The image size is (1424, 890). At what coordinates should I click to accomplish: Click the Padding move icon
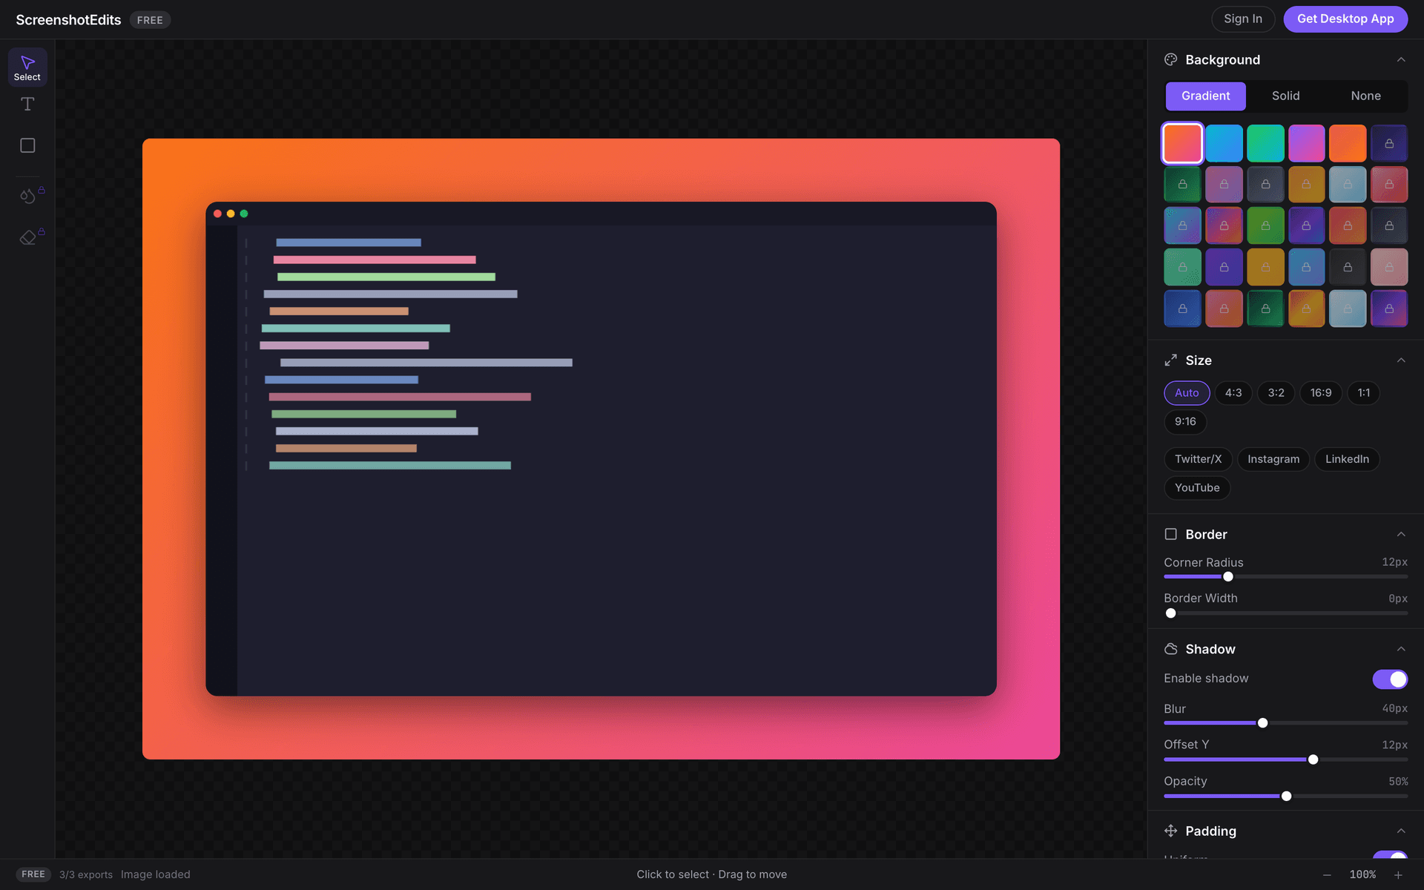[1171, 831]
